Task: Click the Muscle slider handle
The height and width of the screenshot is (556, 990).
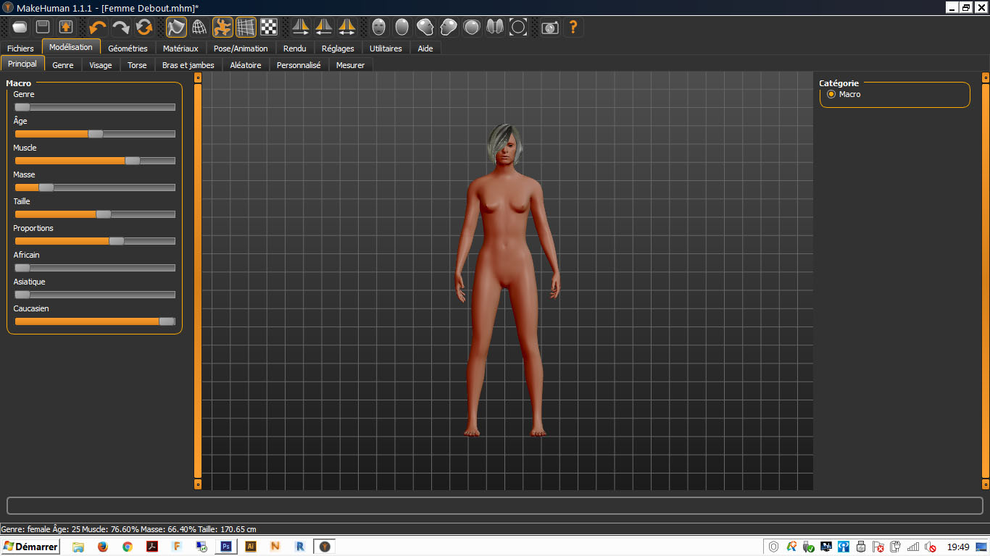Action: coord(133,161)
